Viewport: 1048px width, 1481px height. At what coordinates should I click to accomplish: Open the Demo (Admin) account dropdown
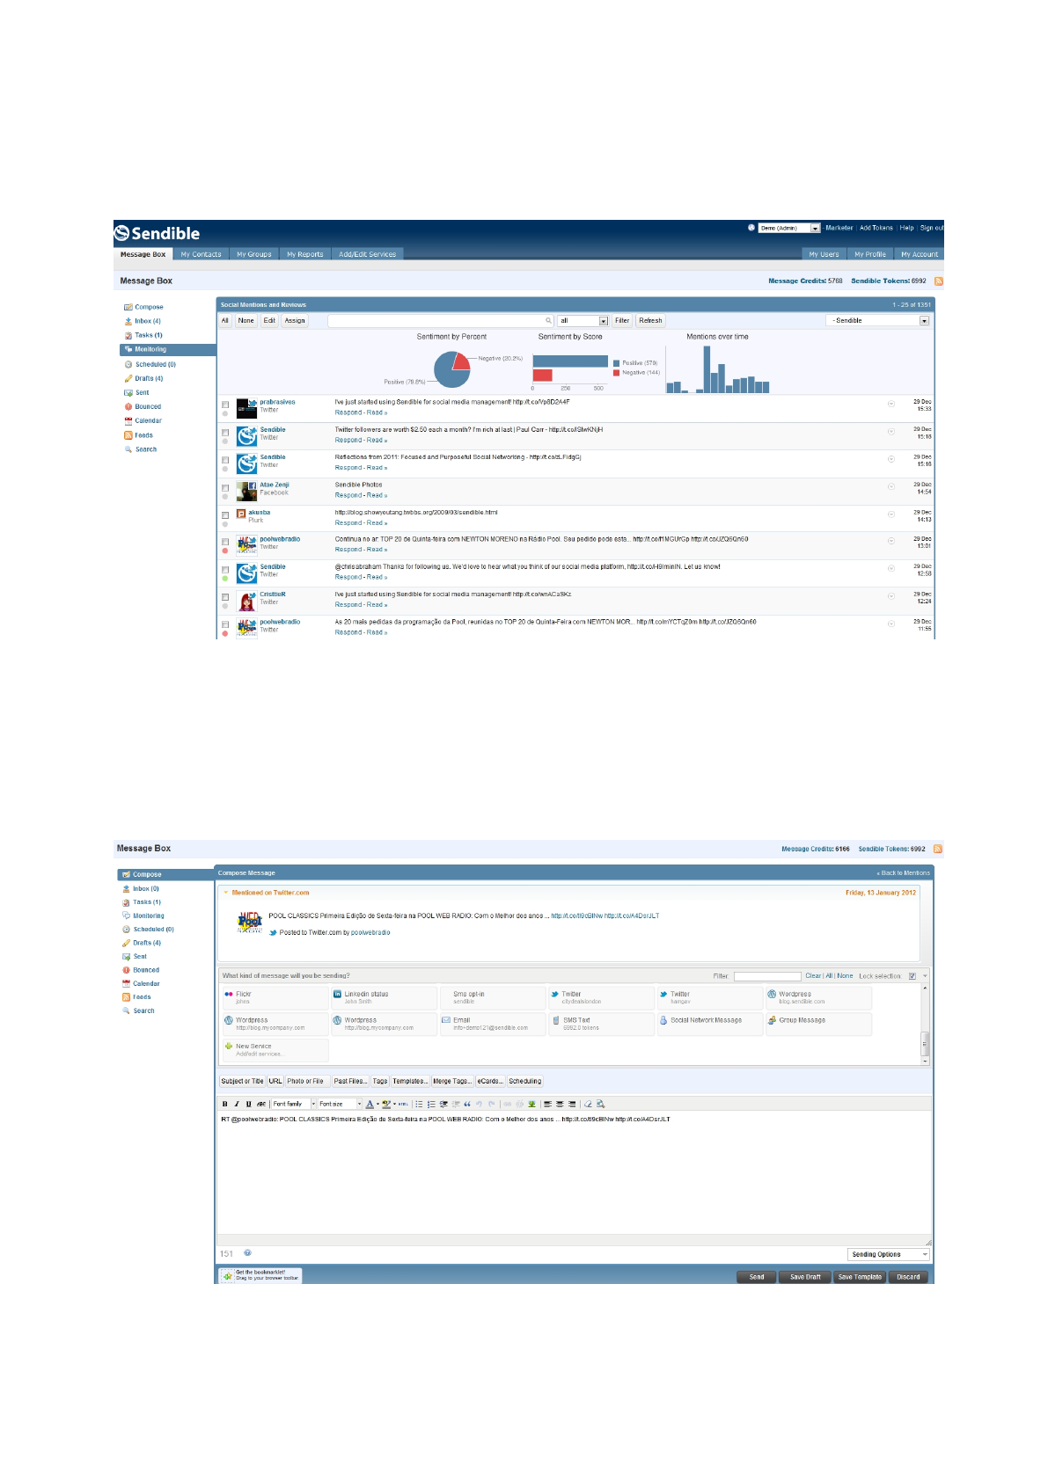click(789, 228)
